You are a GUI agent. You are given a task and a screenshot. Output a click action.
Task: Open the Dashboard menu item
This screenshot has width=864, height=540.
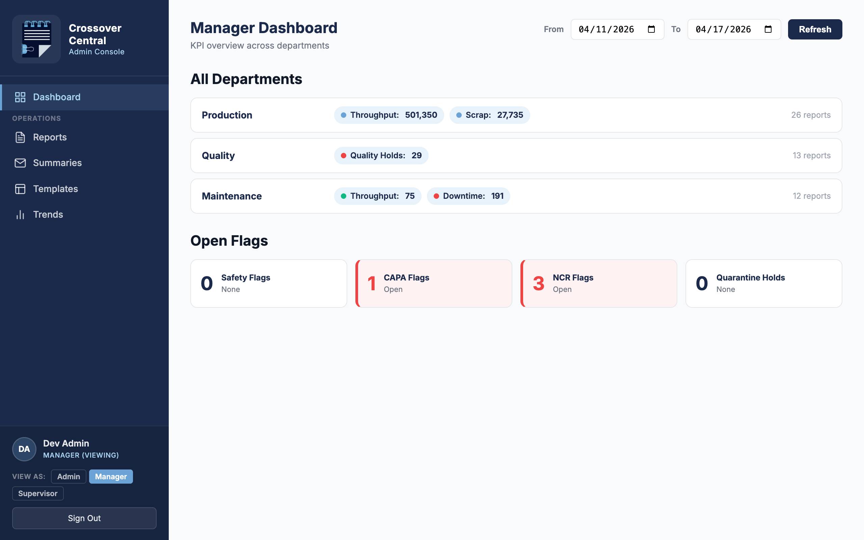[84, 97]
